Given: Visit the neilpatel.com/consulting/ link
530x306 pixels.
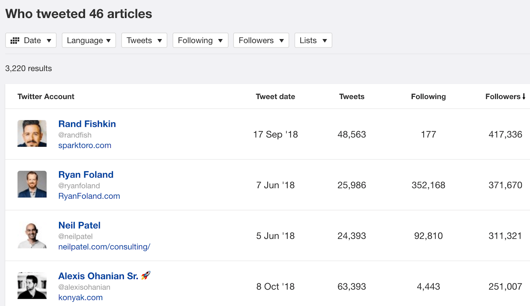Looking at the screenshot, I should 104,247.
